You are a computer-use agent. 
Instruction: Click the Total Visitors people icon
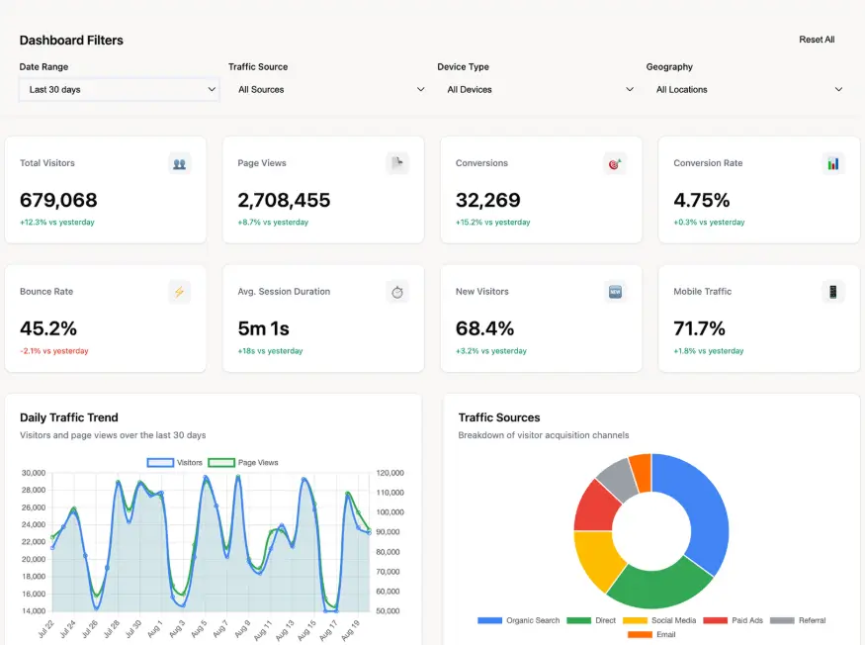179,164
